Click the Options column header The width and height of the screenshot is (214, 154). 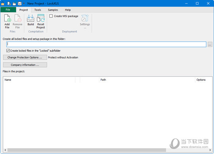coord(204,80)
